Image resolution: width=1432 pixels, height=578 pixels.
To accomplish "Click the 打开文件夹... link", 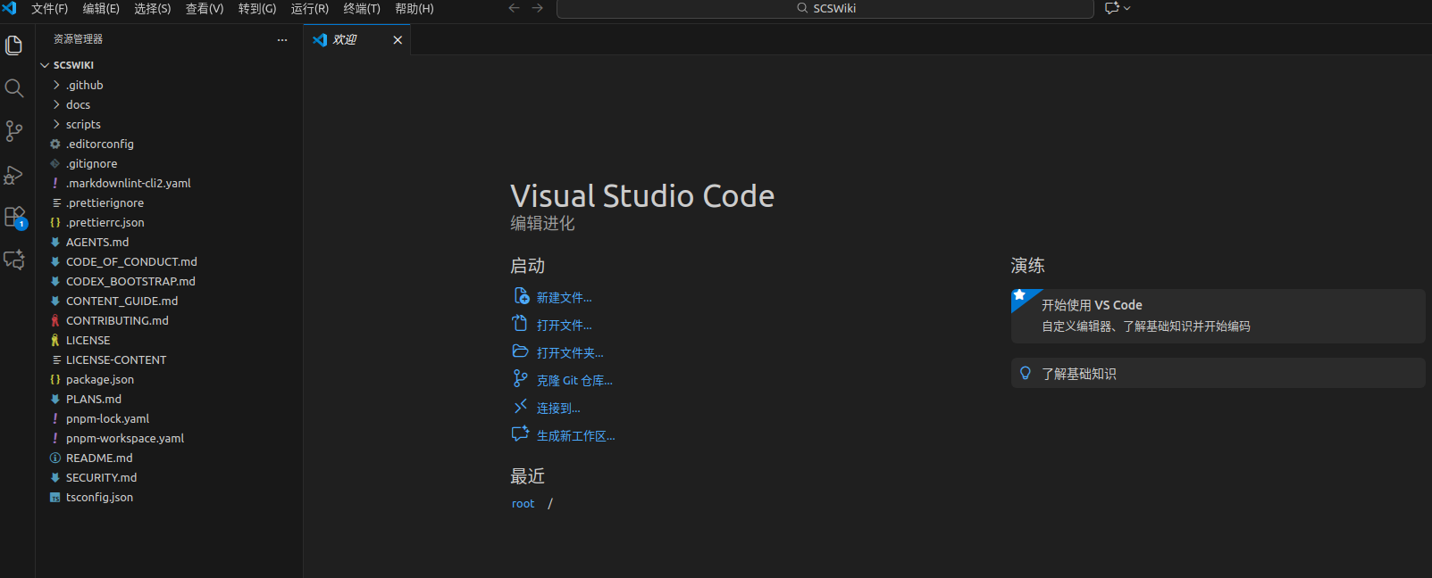I will pyautogui.click(x=570, y=353).
